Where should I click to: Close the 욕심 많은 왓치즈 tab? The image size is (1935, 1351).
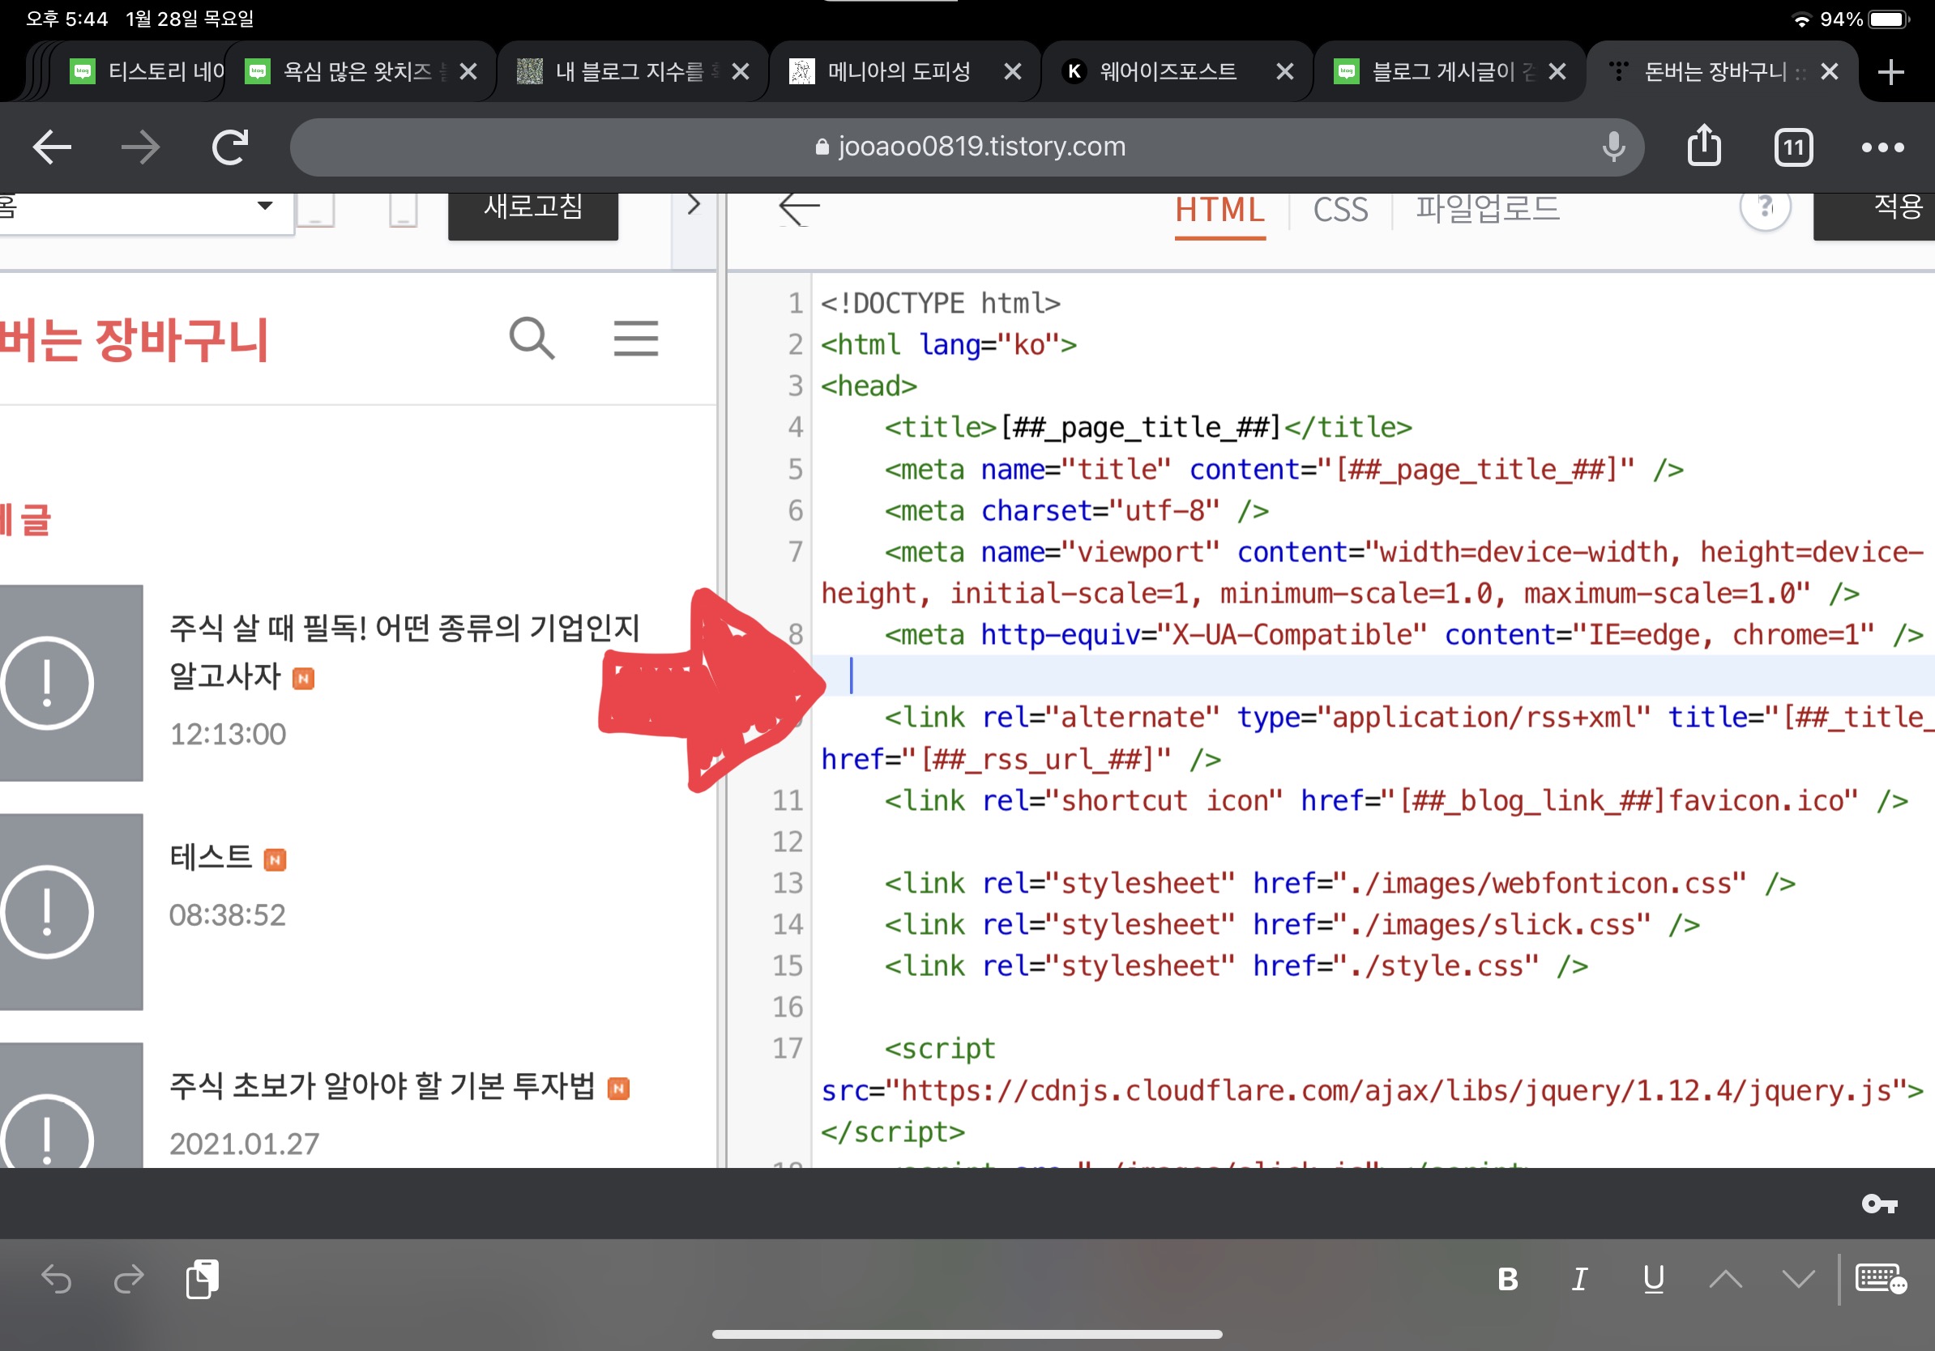[468, 71]
